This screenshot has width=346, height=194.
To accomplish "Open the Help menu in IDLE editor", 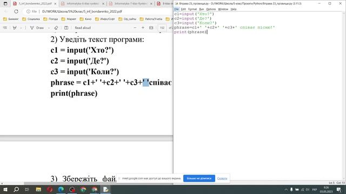I will [234, 9].
